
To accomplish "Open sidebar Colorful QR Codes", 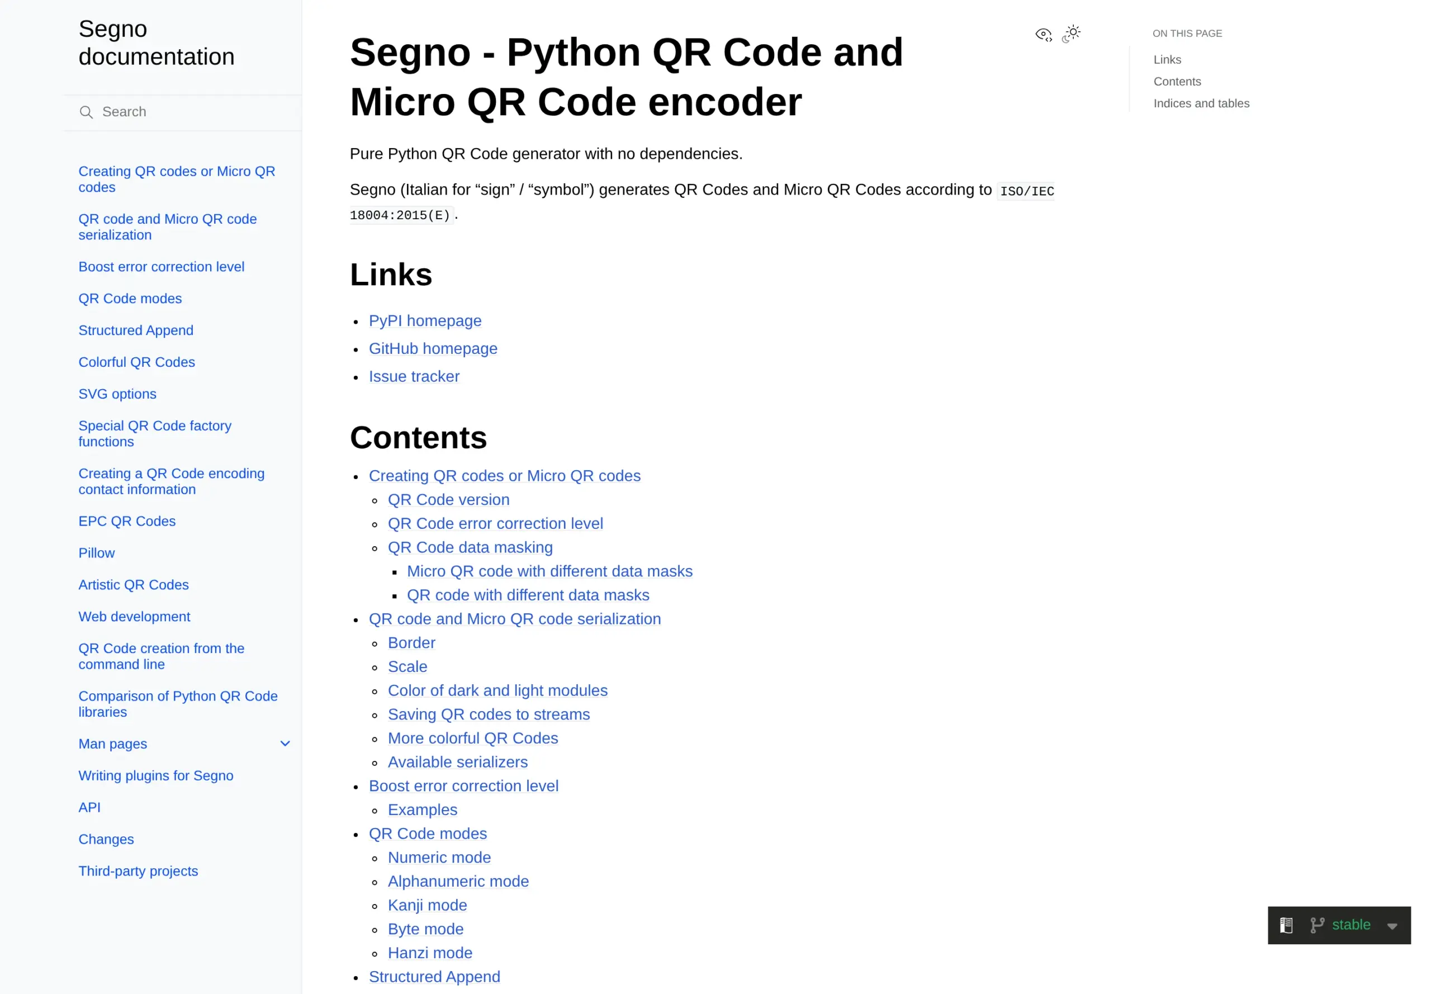I will 136,362.
